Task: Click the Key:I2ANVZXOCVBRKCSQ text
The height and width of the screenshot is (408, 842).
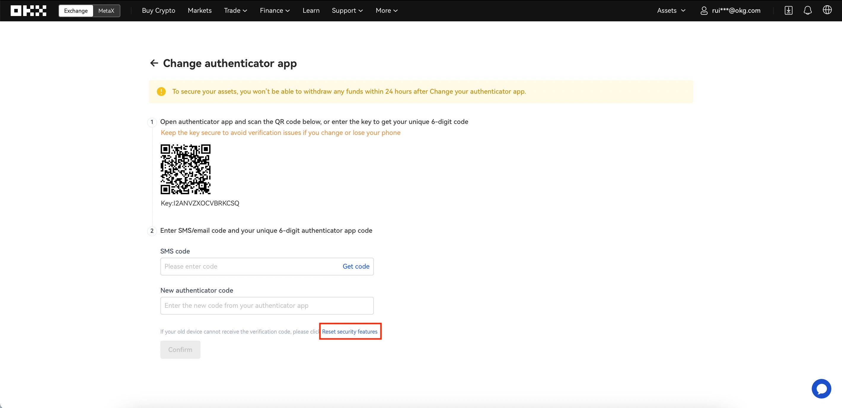Action: pyautogui.click(x=200, y=203)
